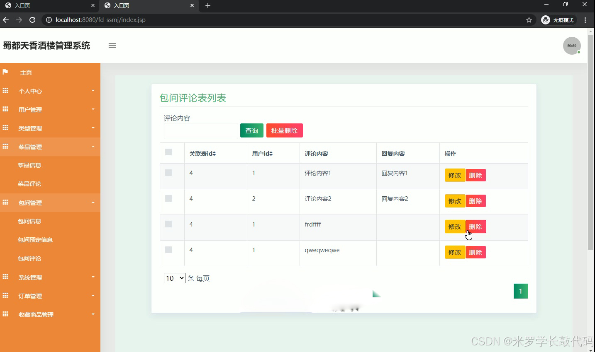Click the 查询 search button

pos(251,130)
